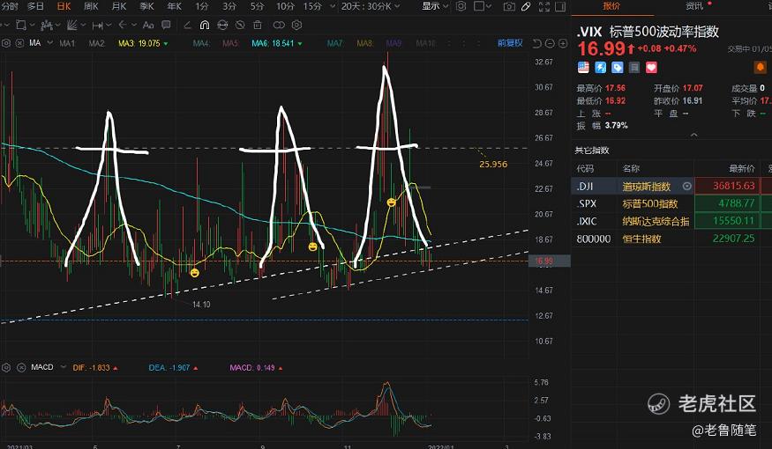Viewport: 772px width, 449px height.
Task: Enter fullscreen chart mode
Action: pos(544,7)
